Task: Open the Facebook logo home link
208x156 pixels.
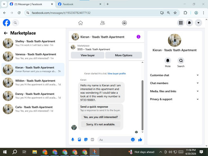Action: click(x=6, y=23)
